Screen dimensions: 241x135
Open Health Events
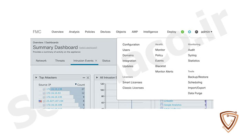click(x=159, y=61)
